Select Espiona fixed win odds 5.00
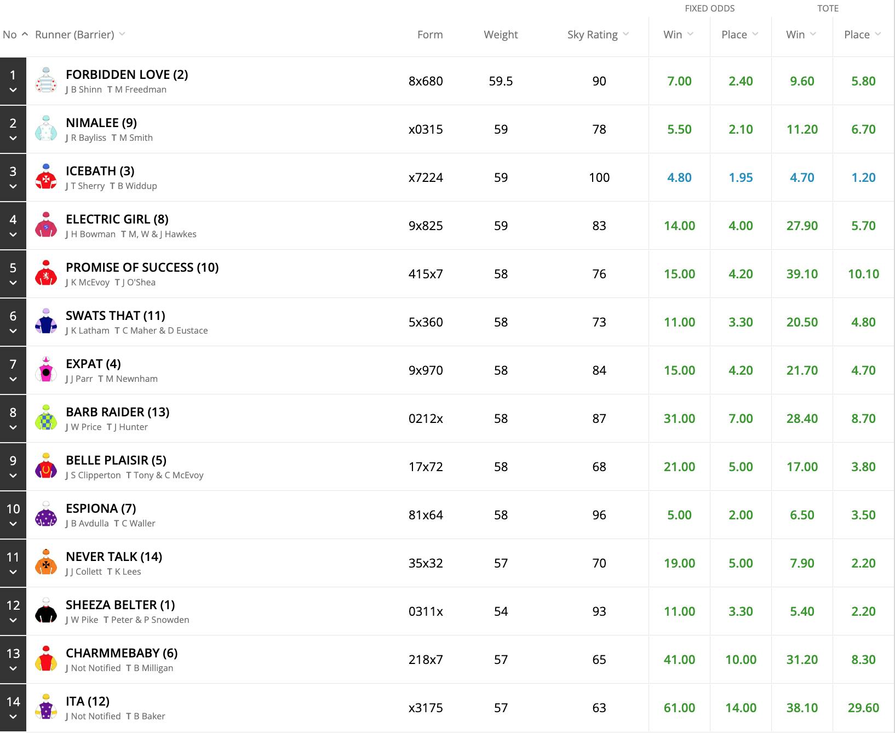Viewport: 895px width, 733px height. click(679, 515)
